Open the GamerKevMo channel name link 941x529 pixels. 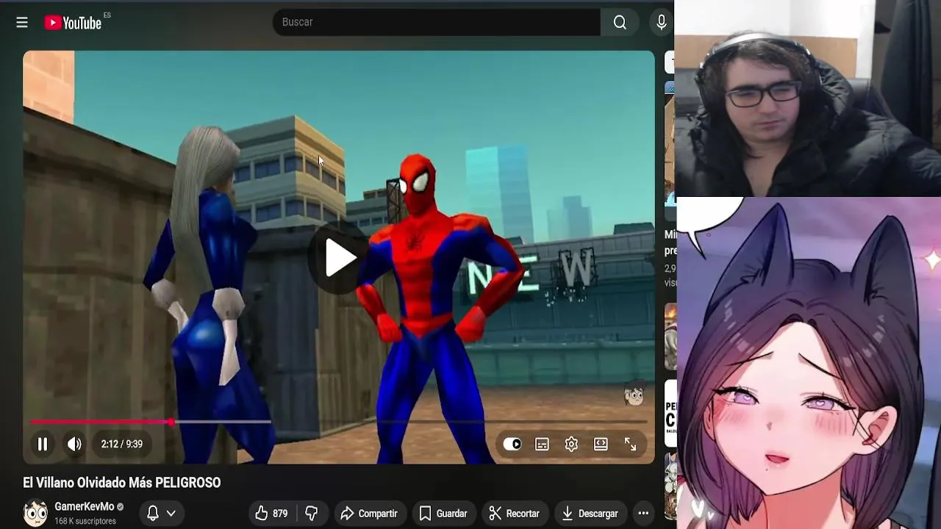pyautogui.click(x=84, y=506)
